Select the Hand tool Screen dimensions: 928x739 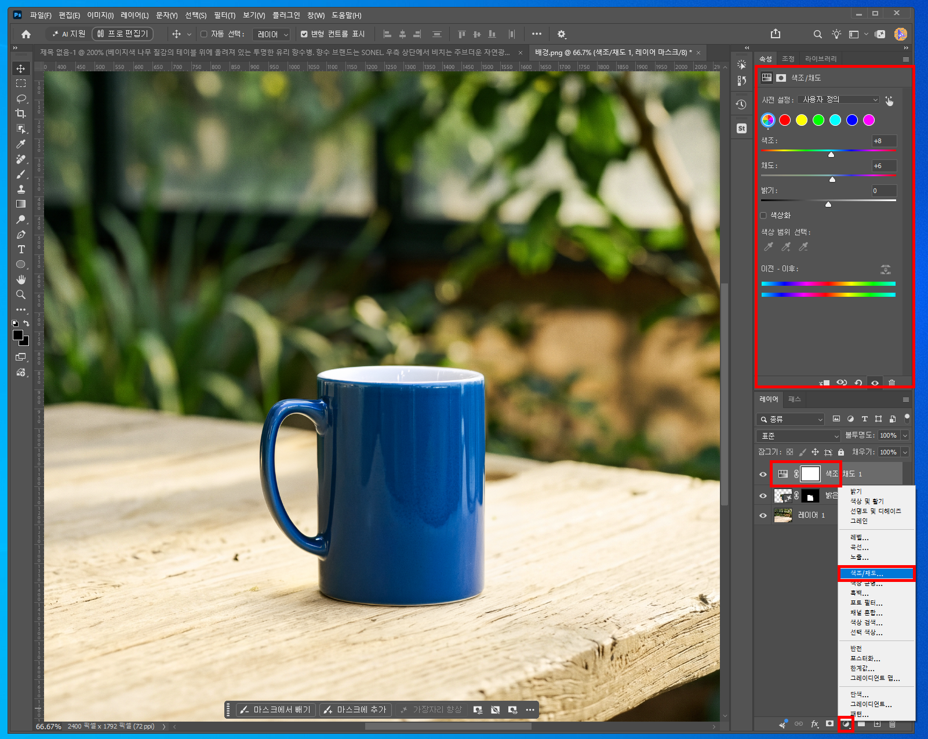tap(21, 279)
